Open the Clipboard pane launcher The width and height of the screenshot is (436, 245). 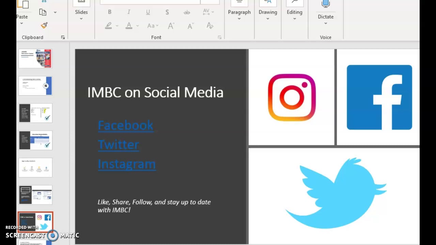pos(63,37)
